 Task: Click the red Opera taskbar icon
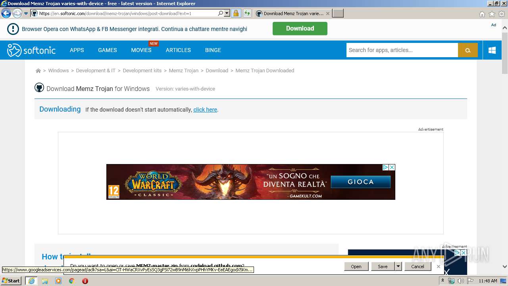click(85, 281)
